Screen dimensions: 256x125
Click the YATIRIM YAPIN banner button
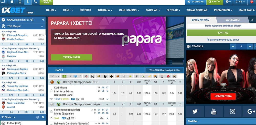point(71,57)
